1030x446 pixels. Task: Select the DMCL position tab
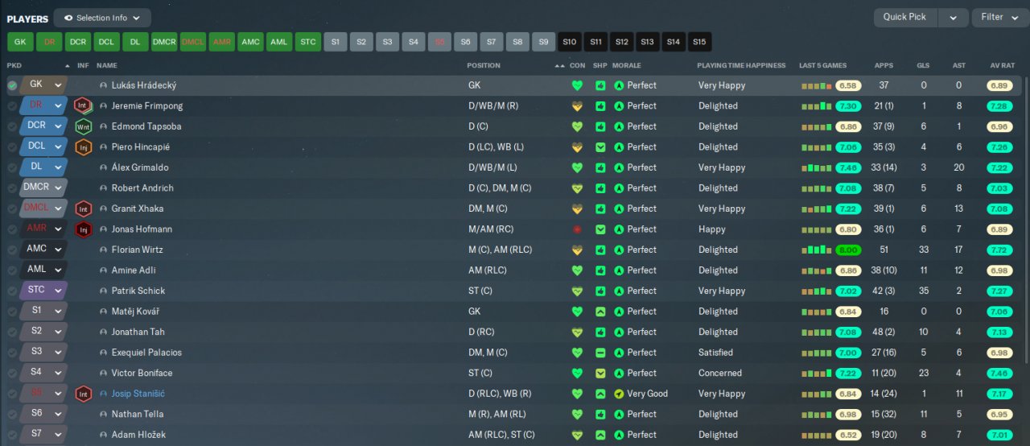(x=193, y=42)
